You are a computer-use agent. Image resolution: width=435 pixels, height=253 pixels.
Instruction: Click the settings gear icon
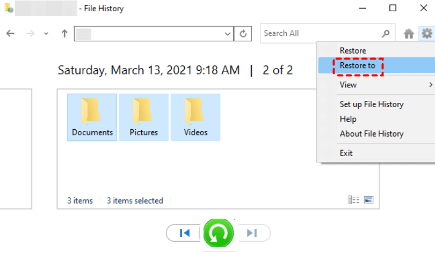click(x=426, y=34)
